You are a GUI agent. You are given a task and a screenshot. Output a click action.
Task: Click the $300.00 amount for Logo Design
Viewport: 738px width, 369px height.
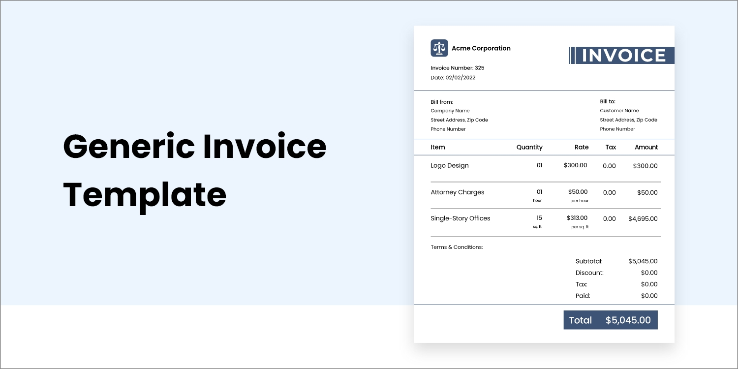646,166
